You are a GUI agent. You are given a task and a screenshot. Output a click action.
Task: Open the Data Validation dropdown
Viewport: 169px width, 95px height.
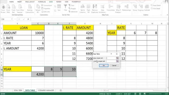tap(102, 9)
